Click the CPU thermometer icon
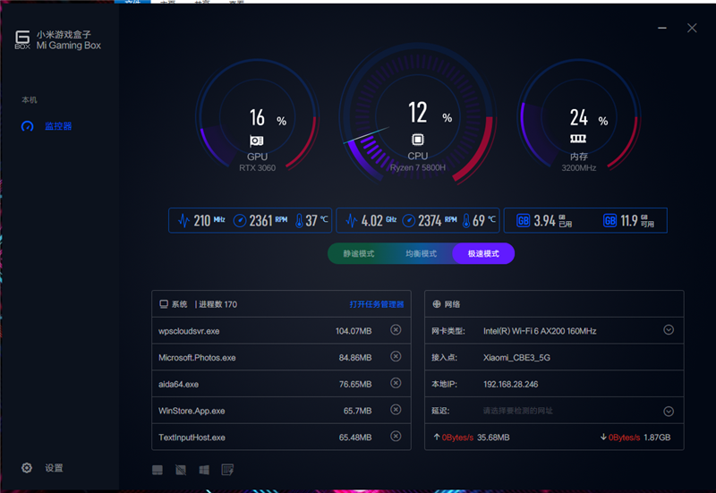Viewport: 716px width, 493px height. [x=466, y=221]
